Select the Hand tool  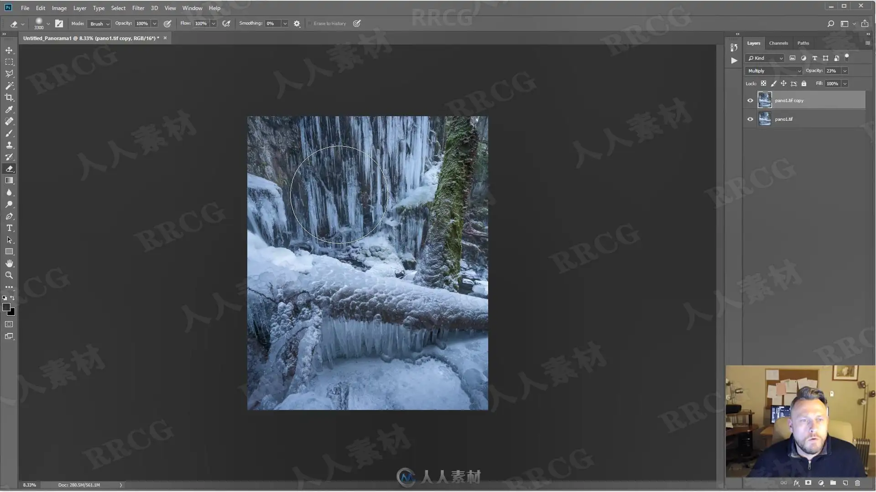point(9,263)
